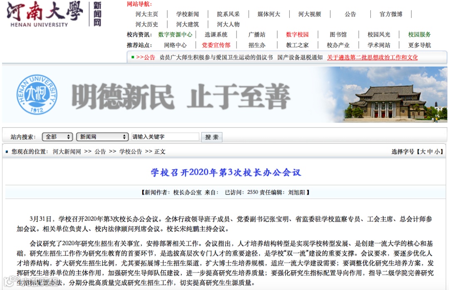Screen dimensions: 449x290
Task: Open 图书馆 library link
Action: 338,35
